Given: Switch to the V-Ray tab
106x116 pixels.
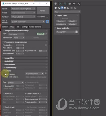Looking at the screenshot, I should [12, 27].
